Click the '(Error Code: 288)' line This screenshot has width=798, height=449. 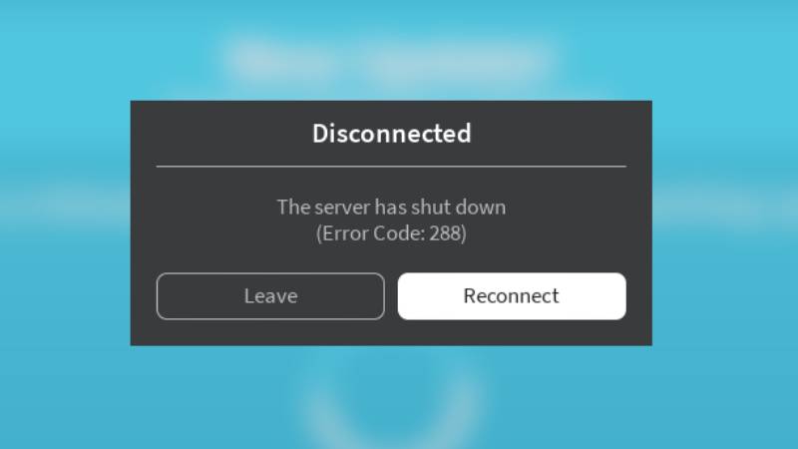[391, 233]
